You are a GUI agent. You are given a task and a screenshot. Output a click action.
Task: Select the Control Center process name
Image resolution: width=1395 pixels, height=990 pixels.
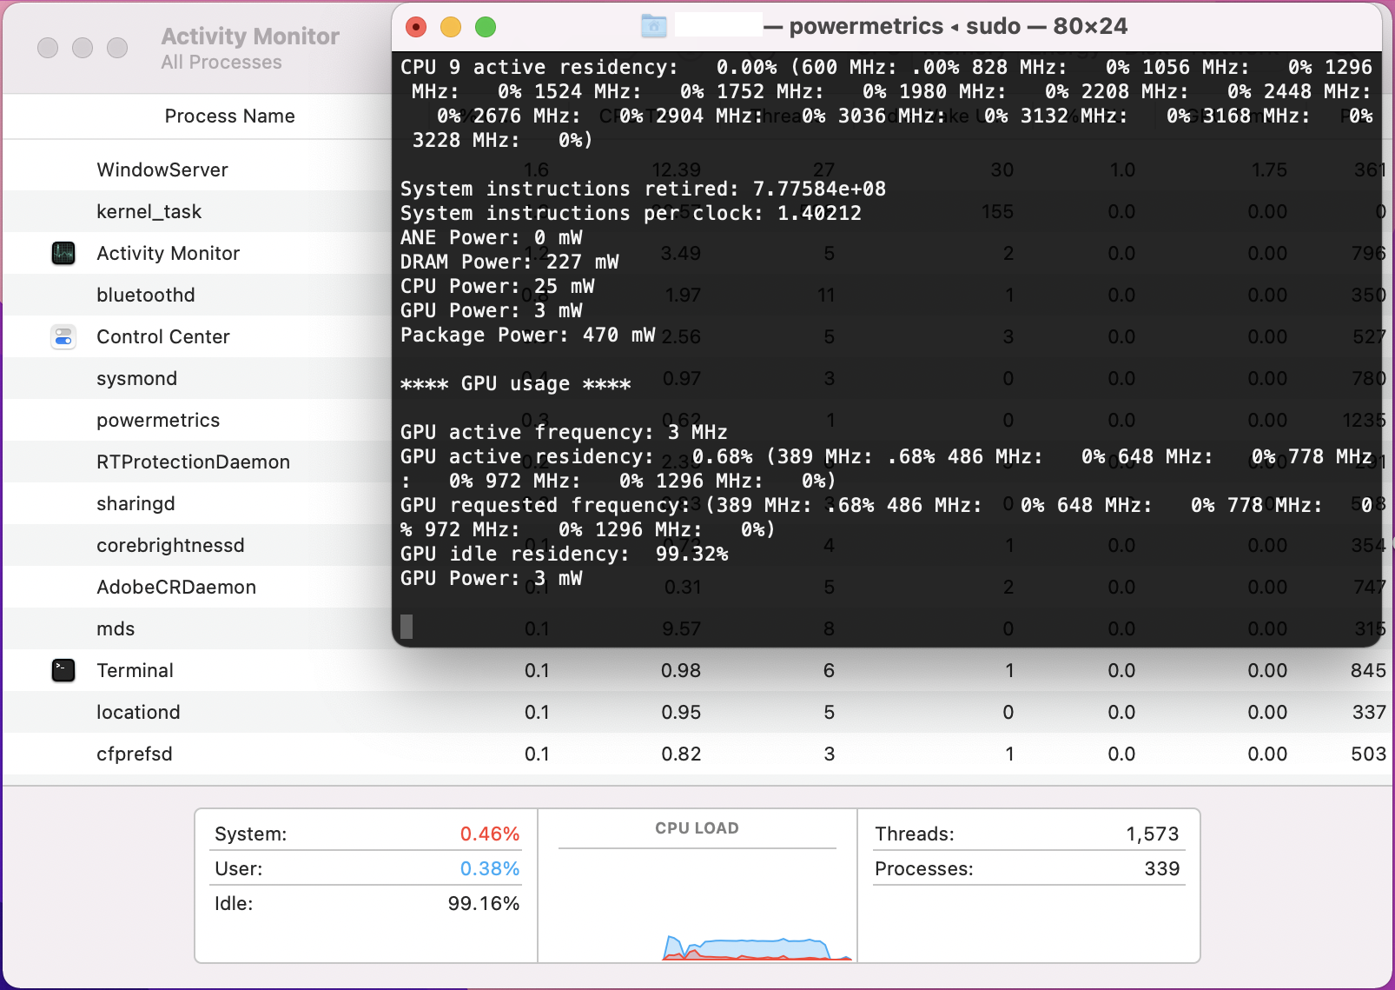pyautogui.click(x=163, y=336)
